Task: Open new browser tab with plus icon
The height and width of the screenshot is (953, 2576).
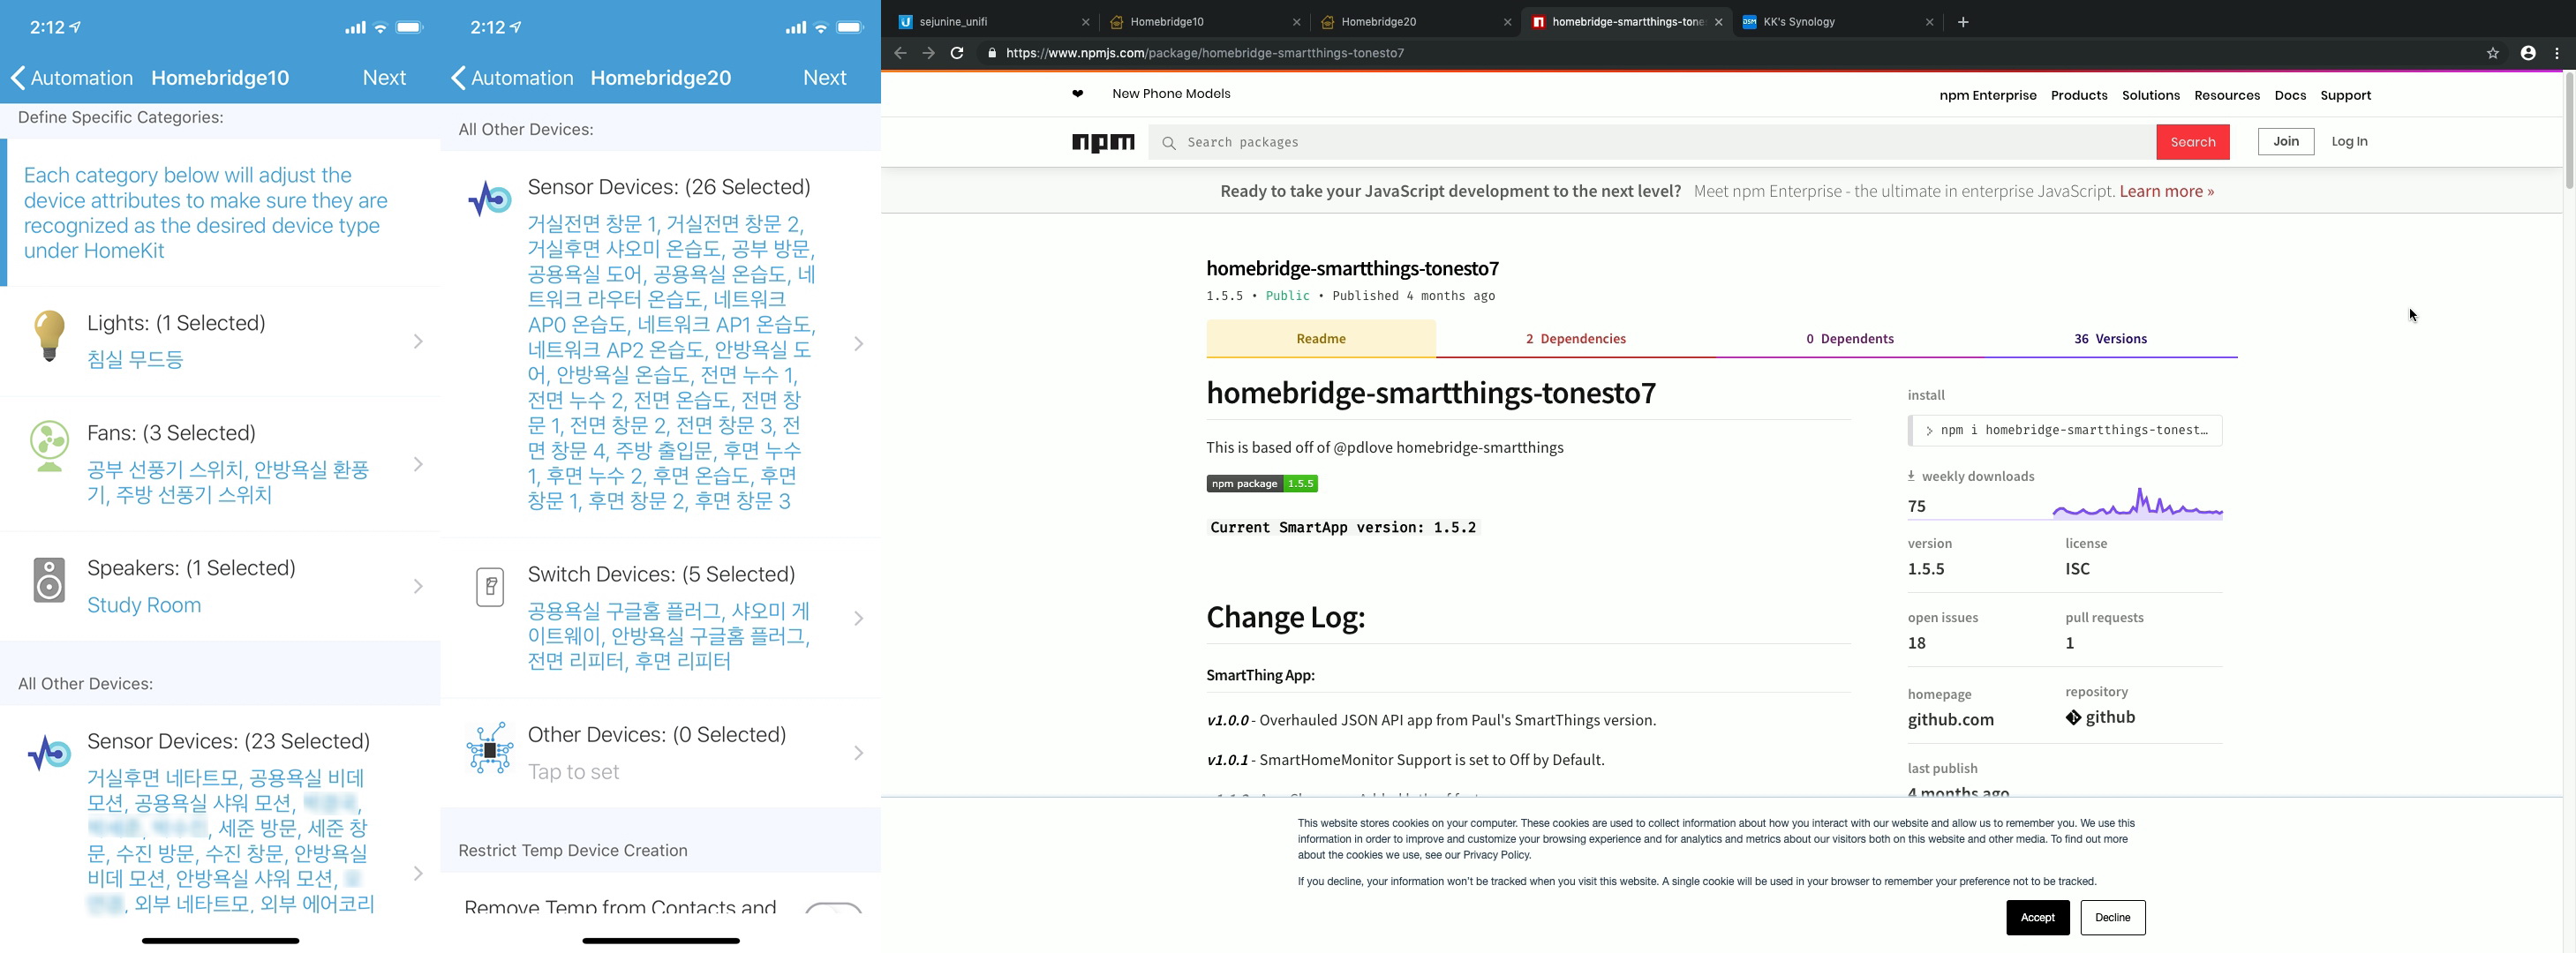Action: pos(1963,22)
